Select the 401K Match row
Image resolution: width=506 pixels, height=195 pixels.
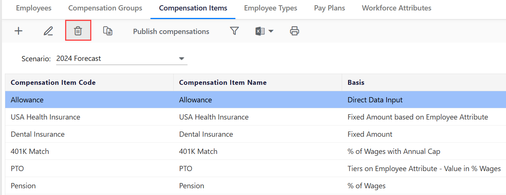pos(30,151)
